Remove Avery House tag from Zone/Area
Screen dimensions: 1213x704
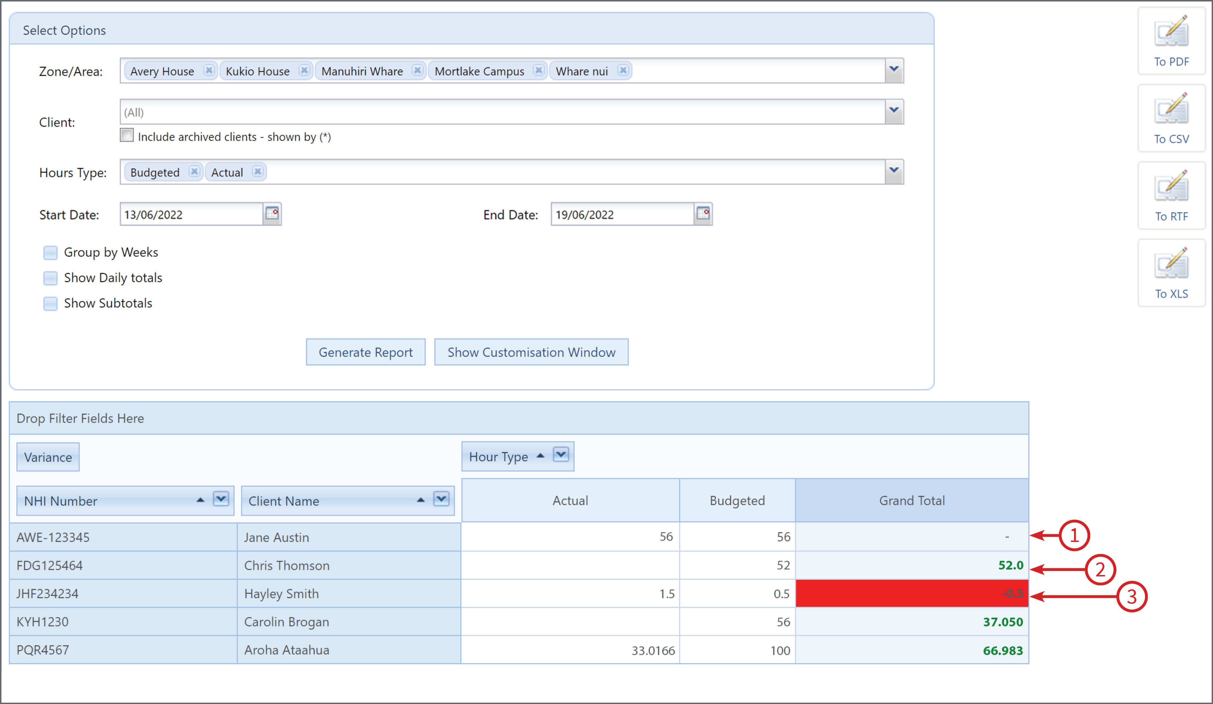[x=209, y=71]
